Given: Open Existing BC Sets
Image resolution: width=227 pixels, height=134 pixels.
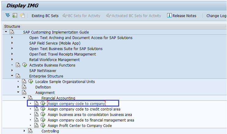Looking at the screenshot, I should pos(45,16).
